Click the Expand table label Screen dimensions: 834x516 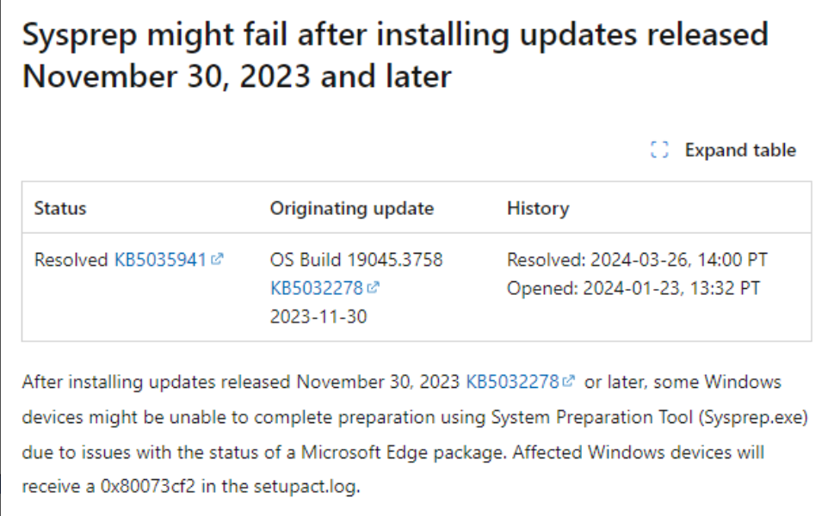(740, 150)
